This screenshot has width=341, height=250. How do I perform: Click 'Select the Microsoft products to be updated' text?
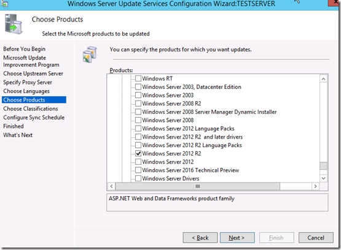(96, 34)
